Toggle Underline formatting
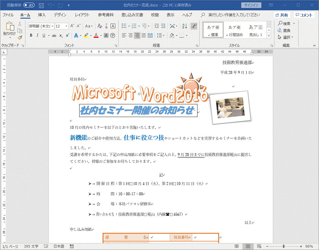This screenshot has height=250, width=319. (44, 35)
